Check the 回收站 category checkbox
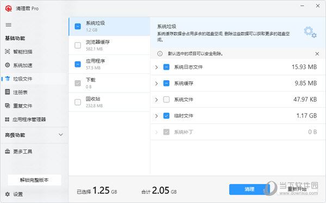Screen dimensions: 326x203 coord(78,102)
